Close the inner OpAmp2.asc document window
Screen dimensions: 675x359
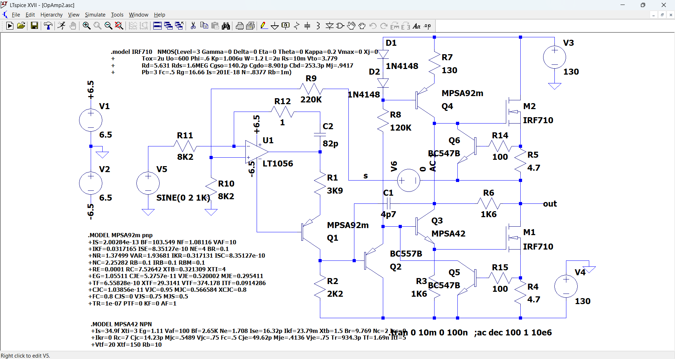click(x=671, y=15)
